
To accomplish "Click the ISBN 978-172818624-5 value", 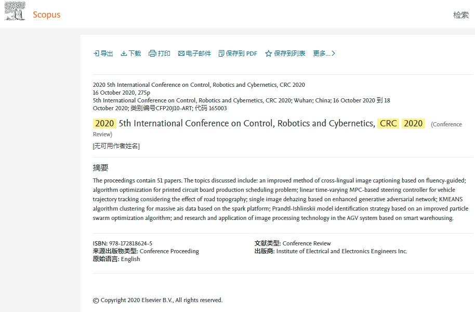I will point(130,243).
